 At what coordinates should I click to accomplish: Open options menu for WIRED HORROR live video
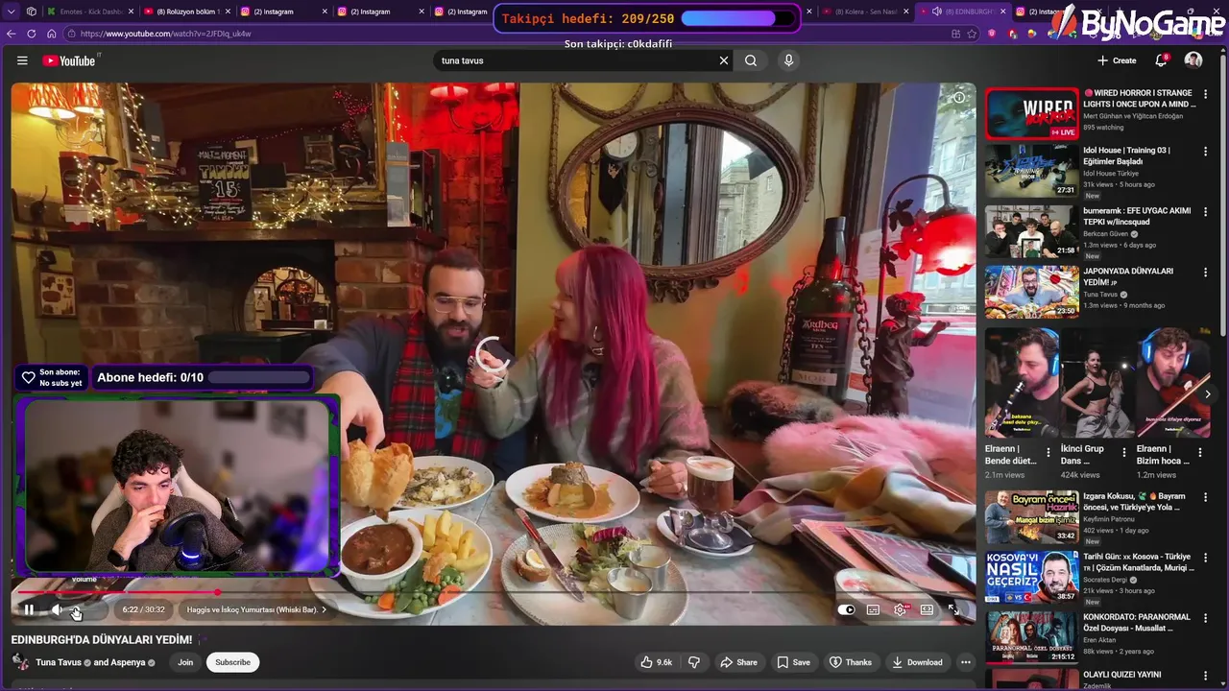[x=1205, y=94]
